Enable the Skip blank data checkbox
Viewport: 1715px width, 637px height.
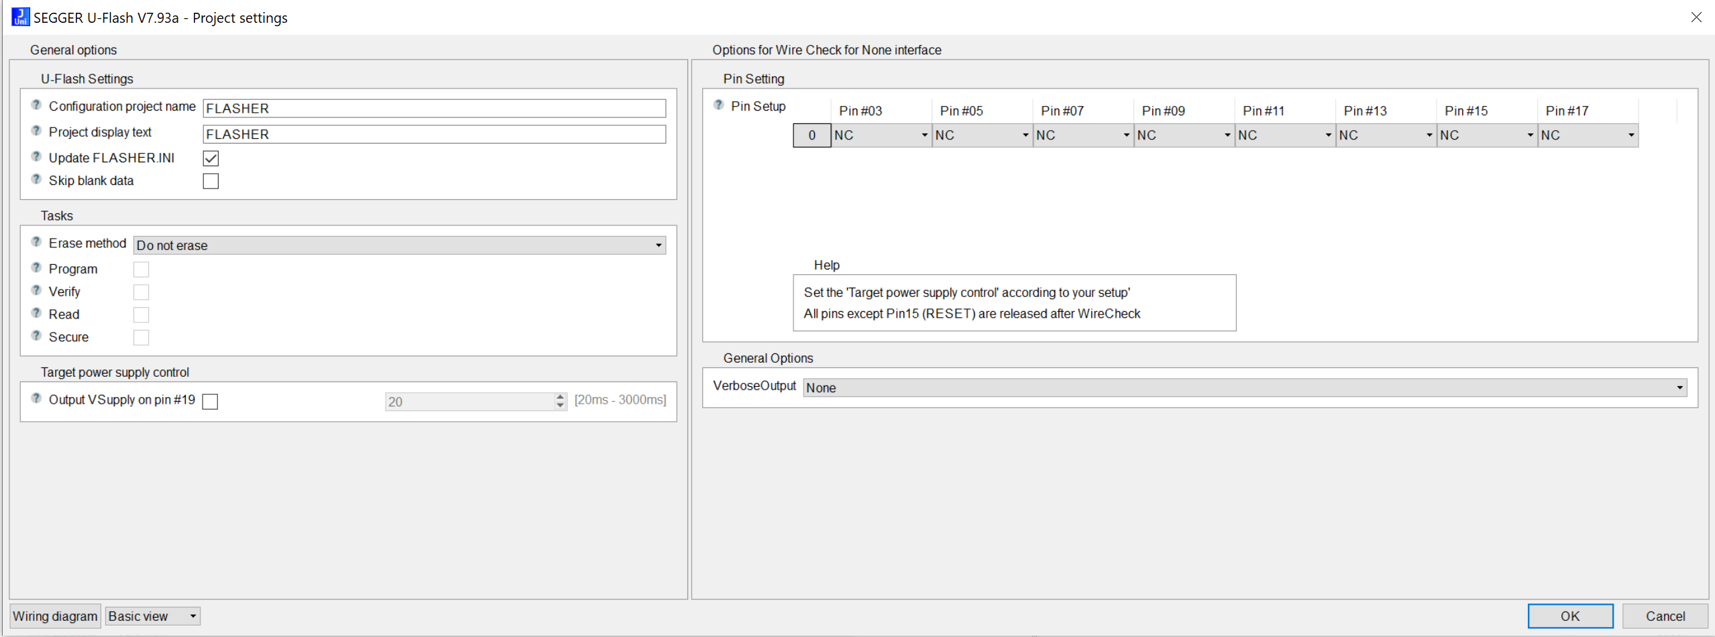pyautogui.click(x=211, y=181)
